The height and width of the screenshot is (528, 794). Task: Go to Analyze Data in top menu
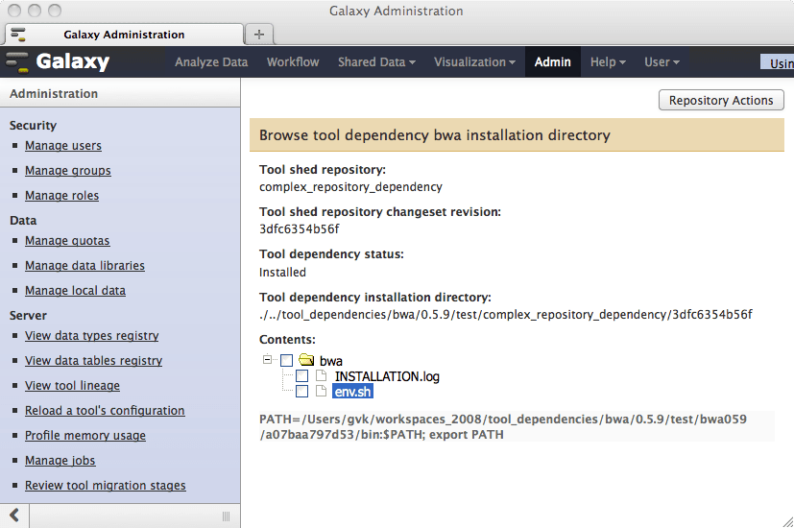click(x=211, y=62)
